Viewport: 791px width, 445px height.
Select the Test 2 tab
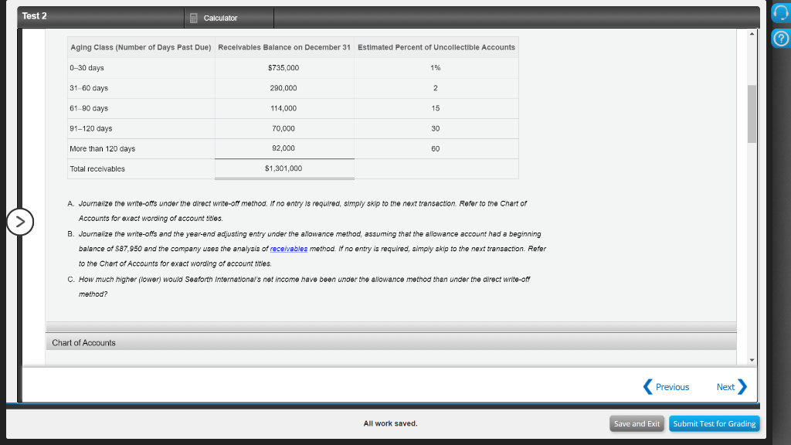pyautogui.click(x=34, y=15)
